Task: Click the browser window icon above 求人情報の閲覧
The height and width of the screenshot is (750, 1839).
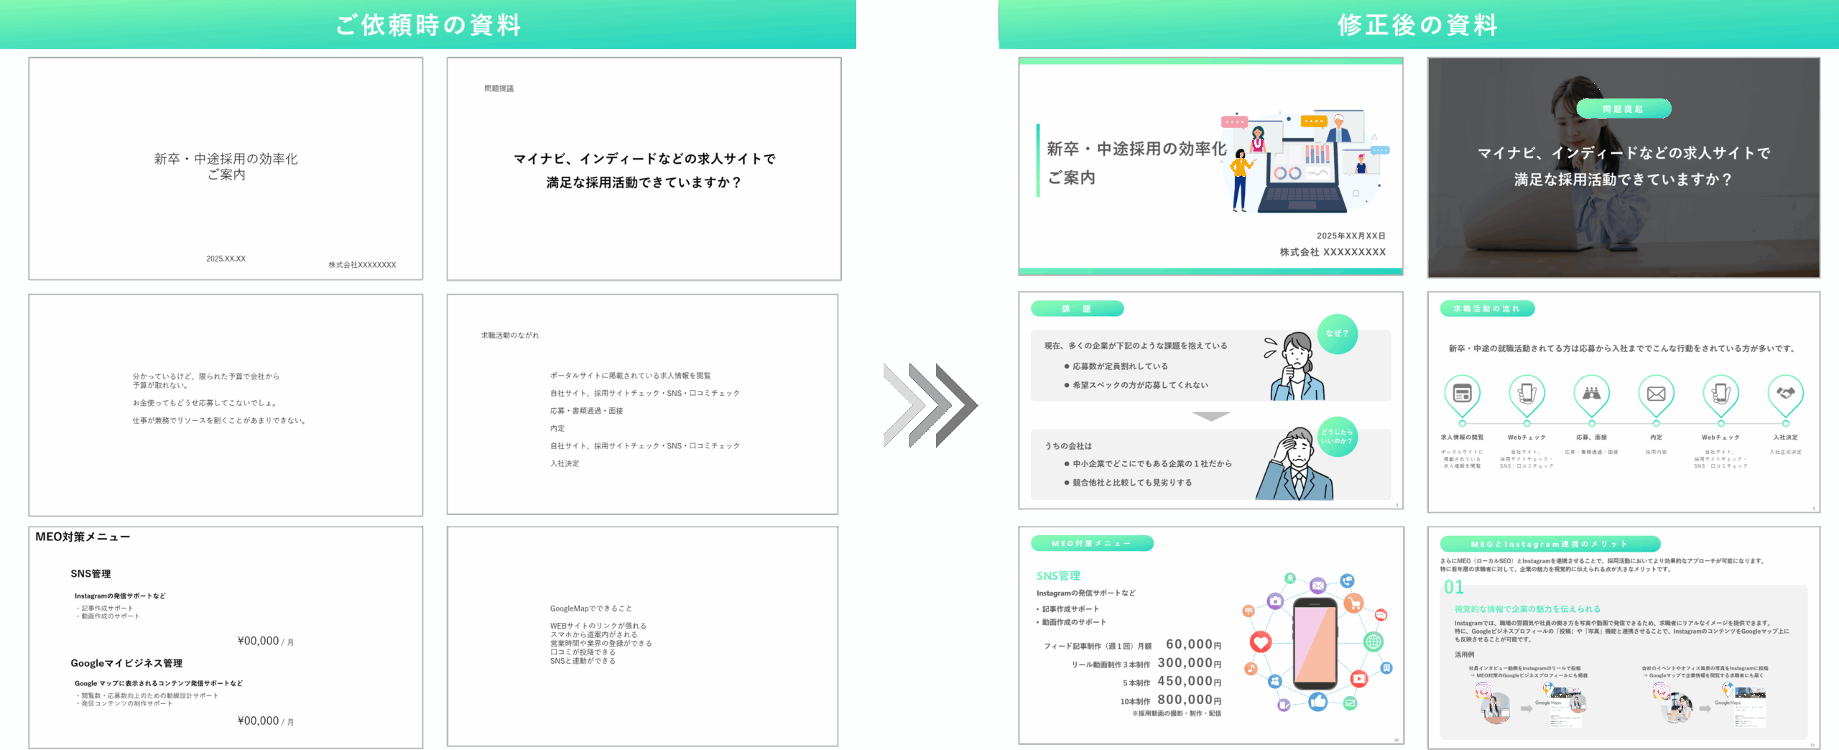Action: click(x=1462, y=393)
